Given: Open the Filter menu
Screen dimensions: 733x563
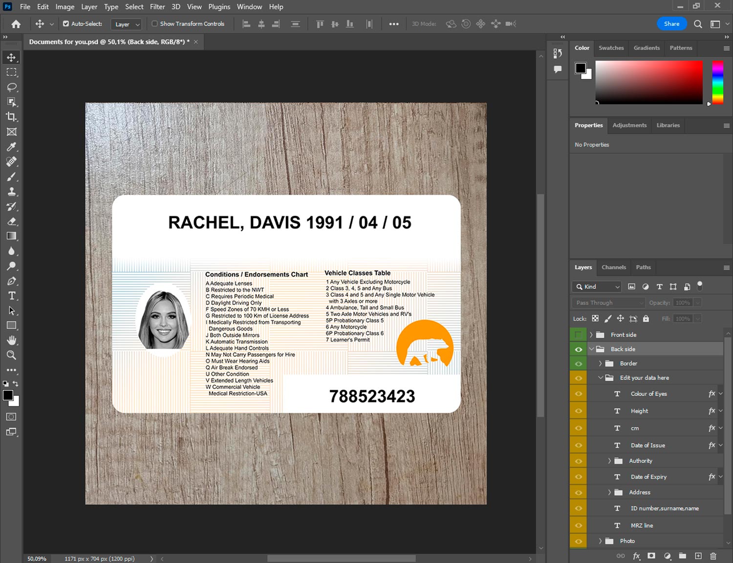Looking at the screenshot, I should (157, 7).
